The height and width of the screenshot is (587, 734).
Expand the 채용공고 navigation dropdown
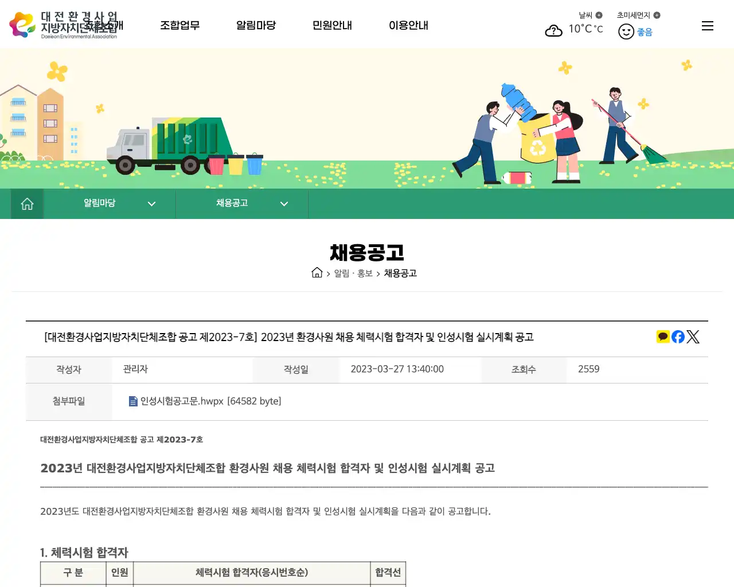(x=284, y=204)
